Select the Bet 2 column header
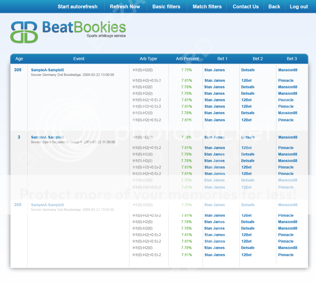 (x=258, y=59)
